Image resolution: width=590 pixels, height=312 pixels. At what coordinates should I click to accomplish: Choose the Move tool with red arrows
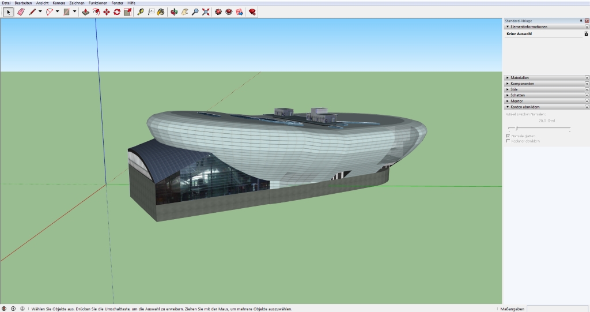click(107, 12)
